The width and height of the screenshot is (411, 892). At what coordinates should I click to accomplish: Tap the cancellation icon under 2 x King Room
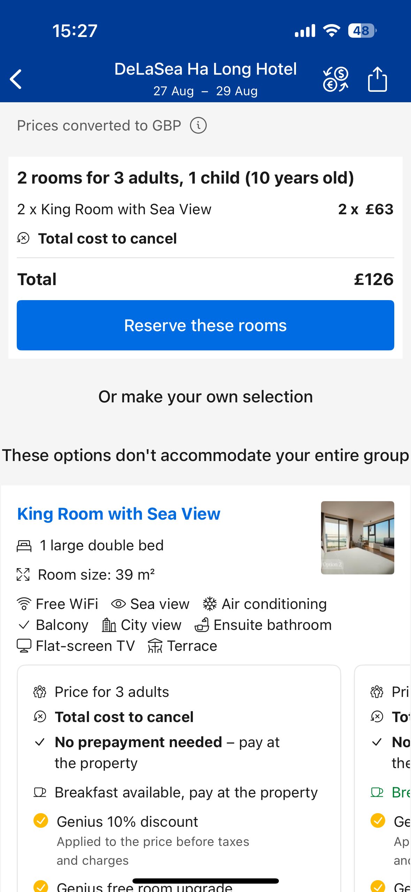pos(23,238)
